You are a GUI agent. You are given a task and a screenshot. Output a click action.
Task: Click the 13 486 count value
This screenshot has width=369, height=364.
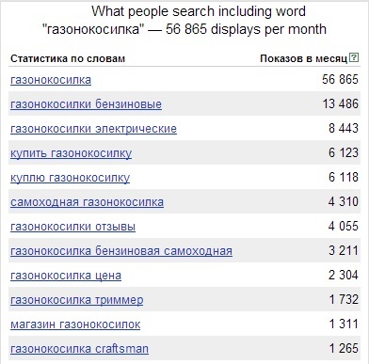[x=341, y=103]
